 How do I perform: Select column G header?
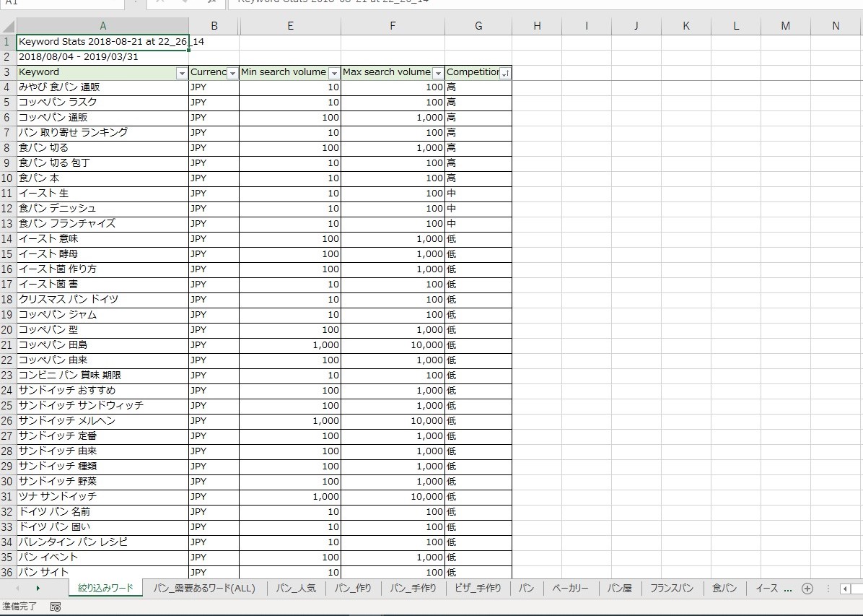point(478,26)
